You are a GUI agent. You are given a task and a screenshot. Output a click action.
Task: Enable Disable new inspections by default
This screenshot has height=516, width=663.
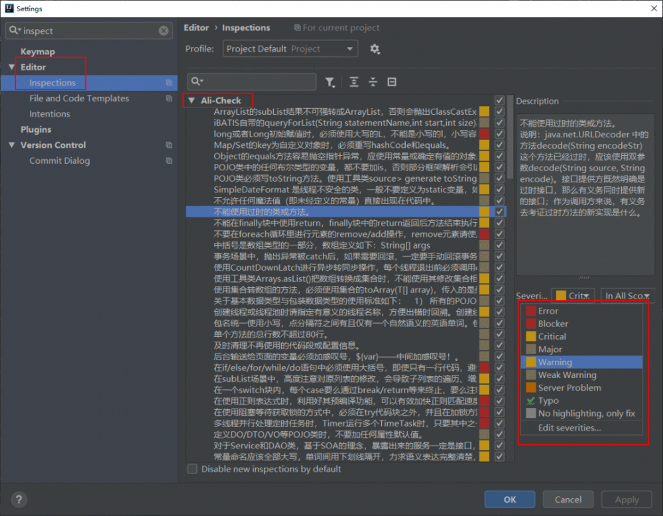(192, 468)
